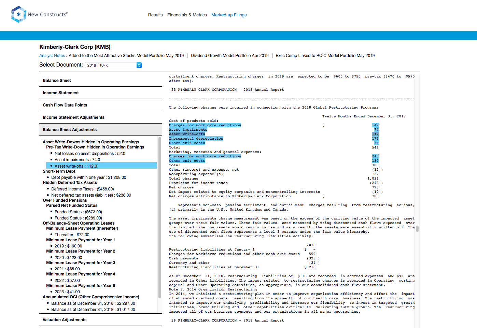
Task: Click the filing document scrollbar thumb
Action: 417,229
